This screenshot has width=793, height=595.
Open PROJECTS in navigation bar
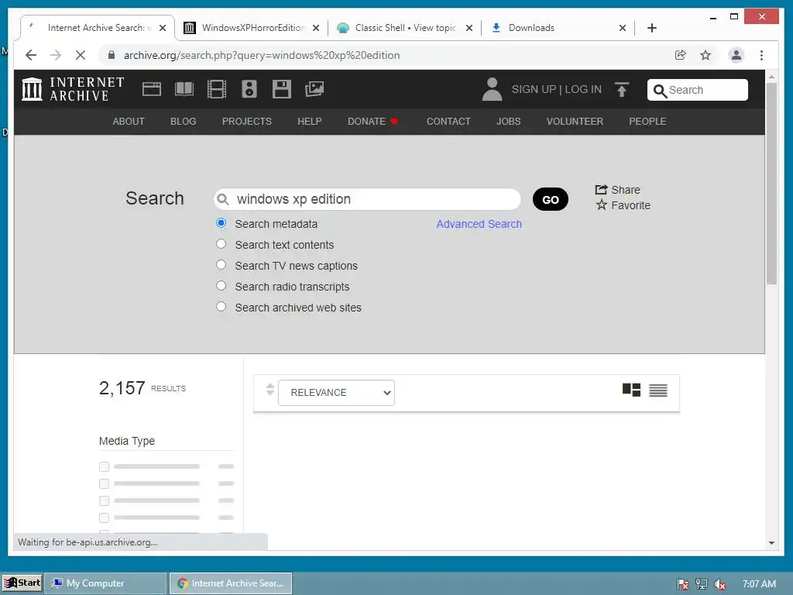tap(247, 122)
